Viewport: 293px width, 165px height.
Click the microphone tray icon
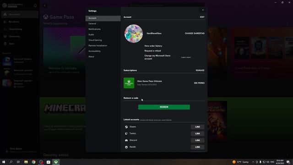(x=260, y=162)
